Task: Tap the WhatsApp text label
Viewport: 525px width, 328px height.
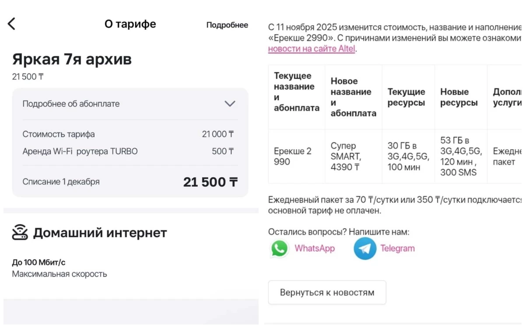Action: [315, 248]
